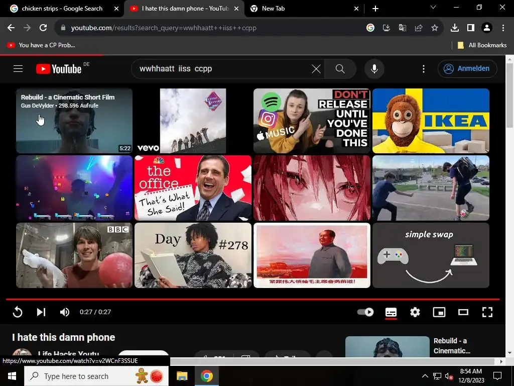Open the Windows Start menu
The height and width of the screenshot is (386, 514).
12,376
